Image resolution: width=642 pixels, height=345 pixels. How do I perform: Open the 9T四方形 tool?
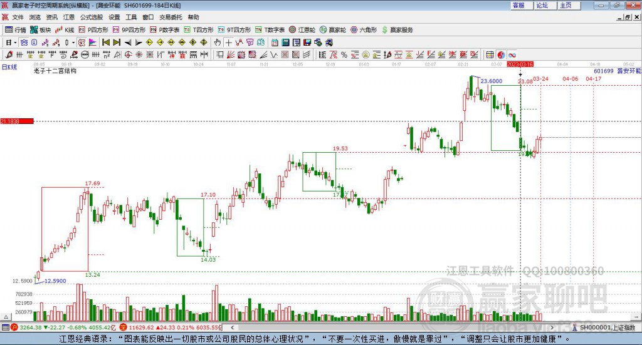coord(234,30)
